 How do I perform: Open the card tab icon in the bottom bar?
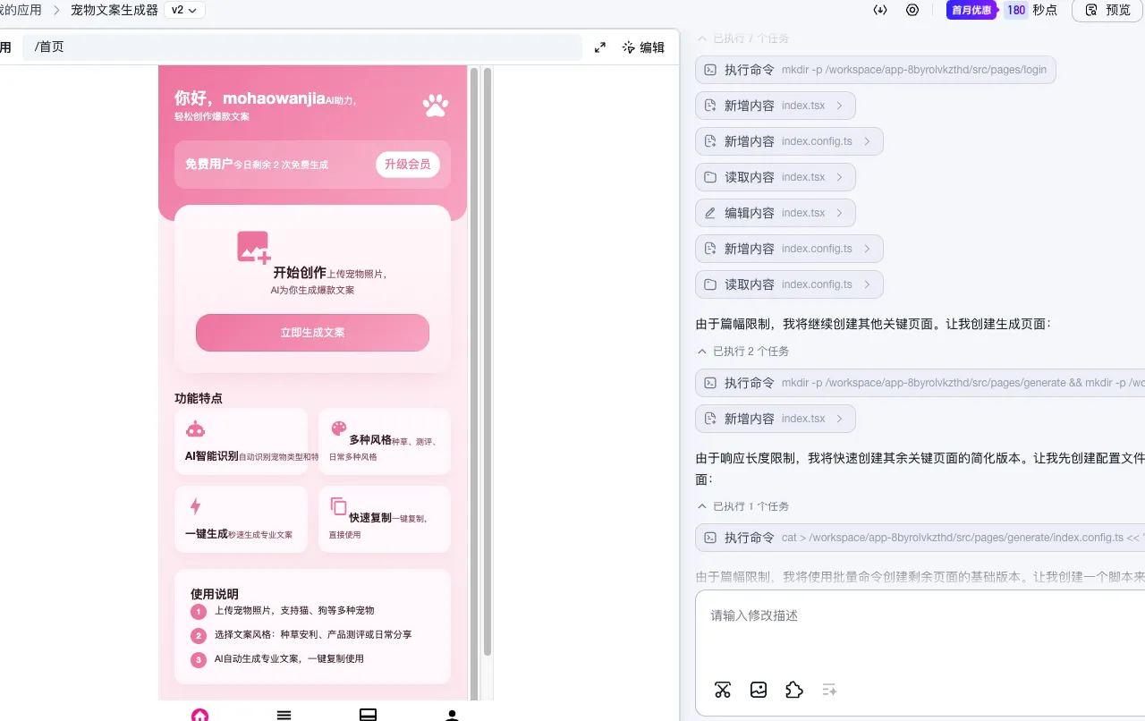coord(368,715)
